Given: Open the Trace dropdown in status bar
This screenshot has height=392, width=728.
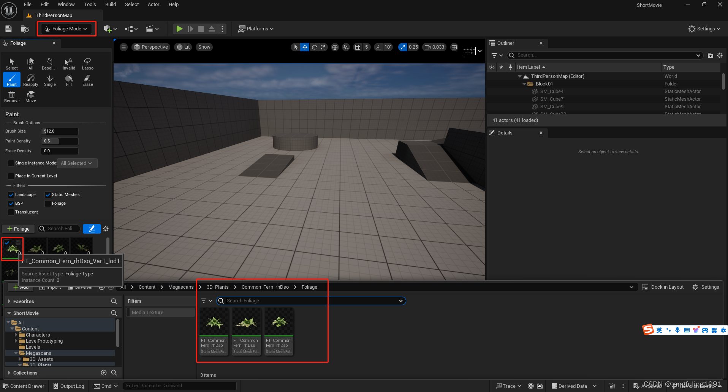Looking at the screenshot, I should click(x=508, y=386).
